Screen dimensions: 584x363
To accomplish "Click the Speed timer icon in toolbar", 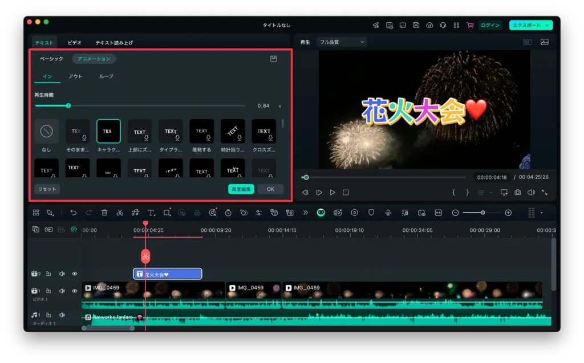I will 228,213.
